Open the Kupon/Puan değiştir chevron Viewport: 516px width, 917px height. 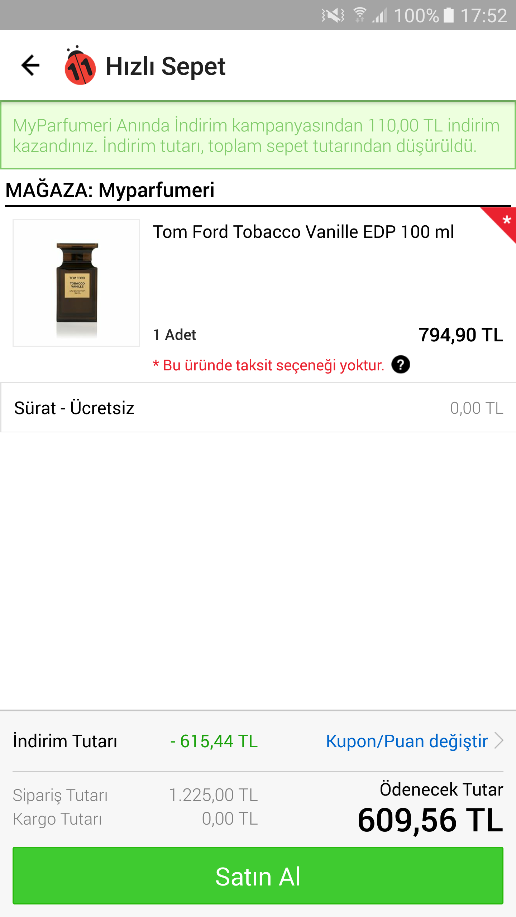click(x=499, y=740)
